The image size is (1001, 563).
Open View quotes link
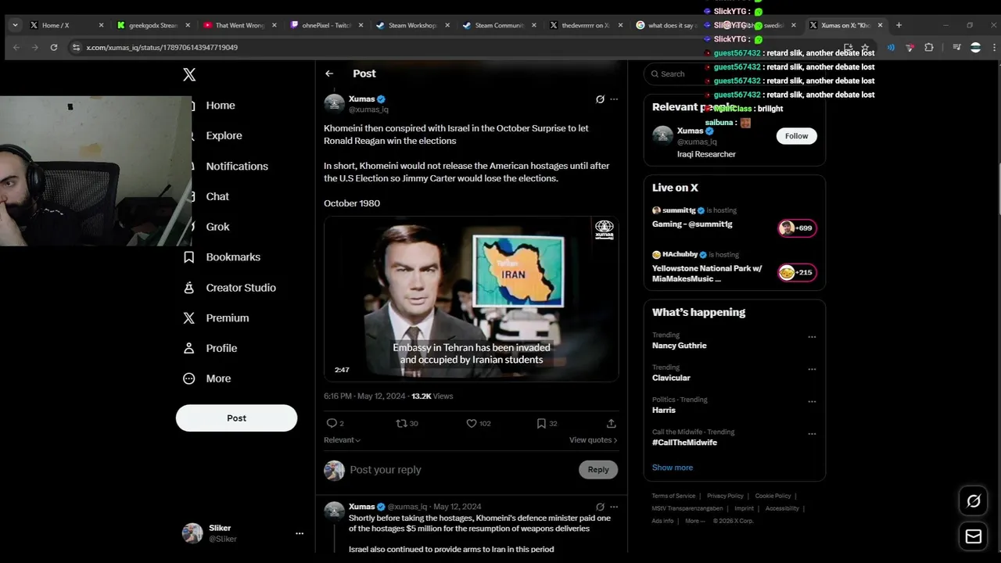click(x=594, y=440)
